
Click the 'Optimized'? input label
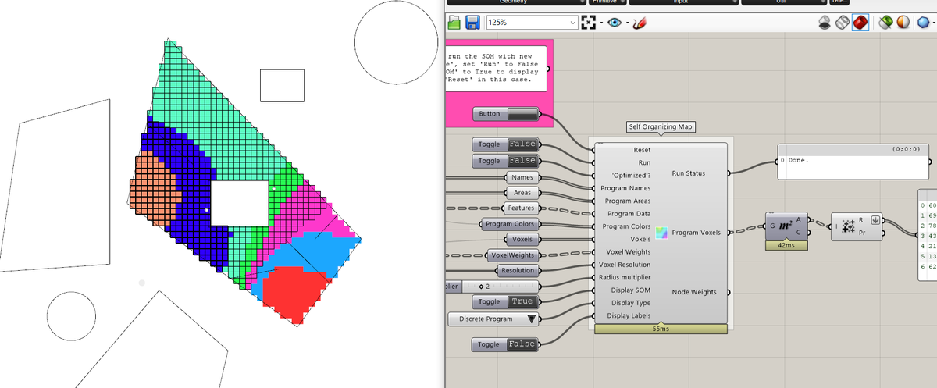(632, 175)
